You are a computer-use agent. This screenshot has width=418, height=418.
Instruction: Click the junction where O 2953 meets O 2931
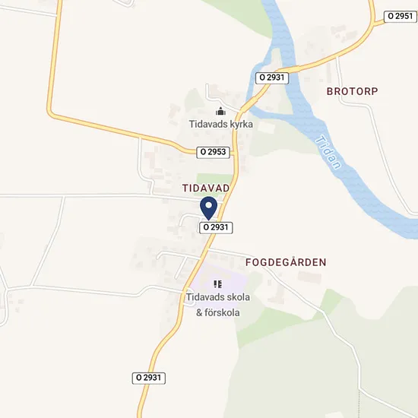pos(234,153)
